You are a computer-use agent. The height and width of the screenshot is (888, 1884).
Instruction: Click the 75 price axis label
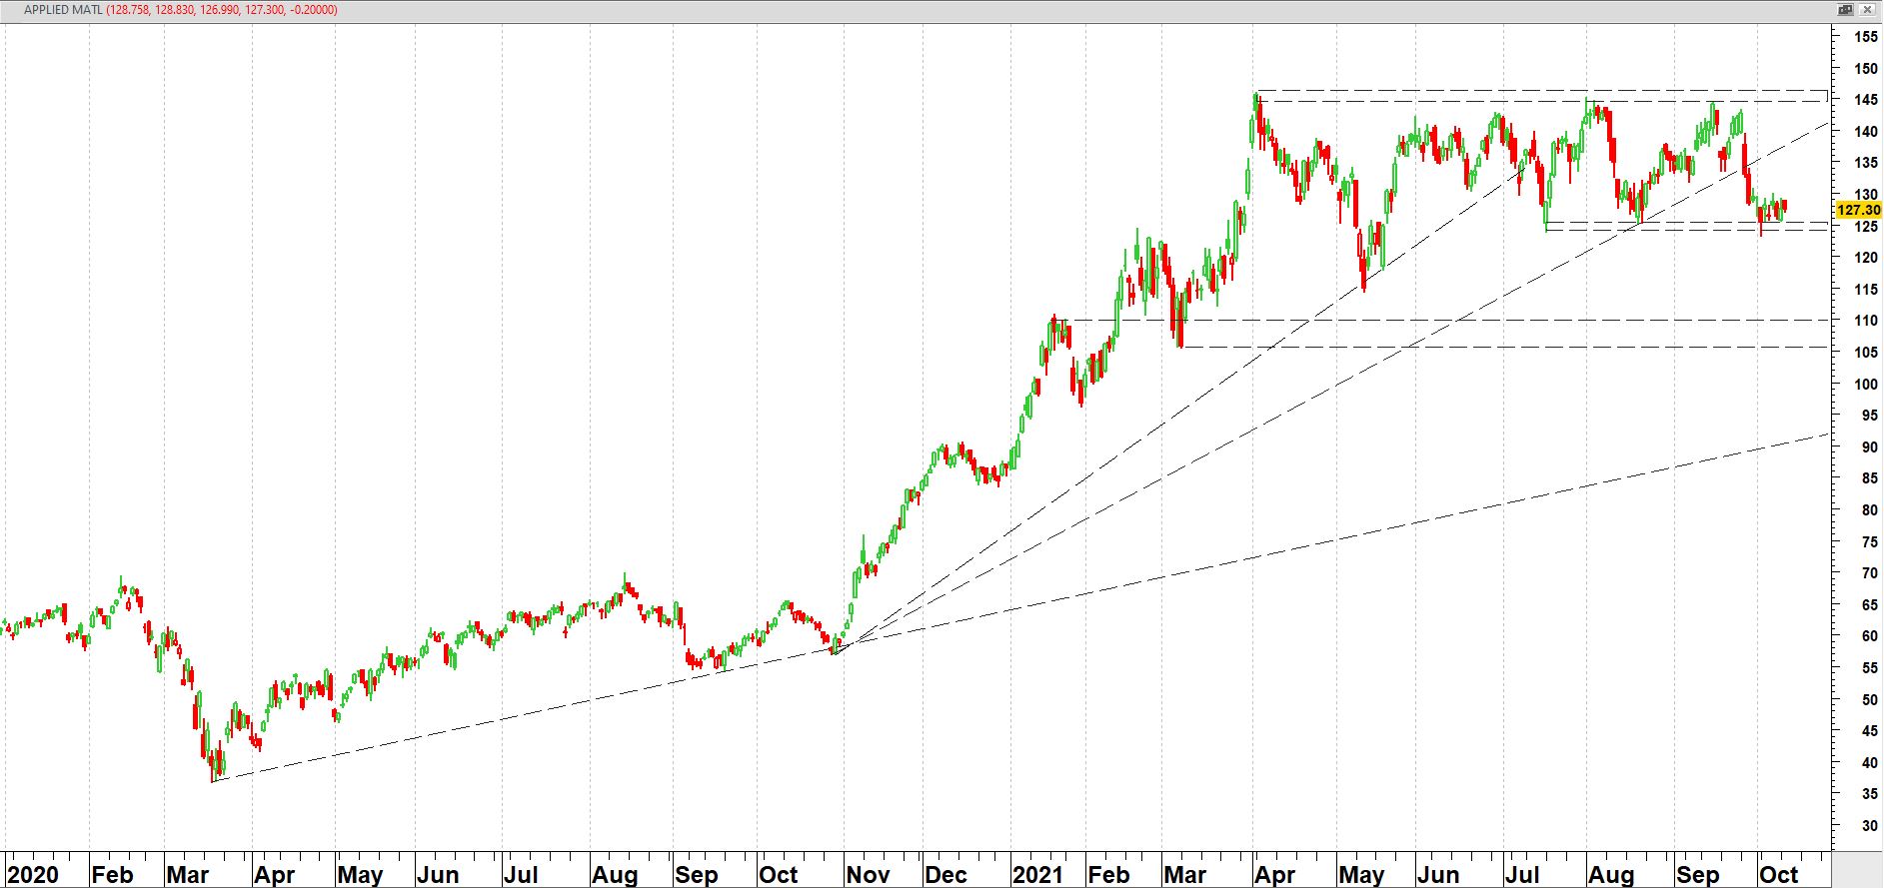point(1869,542)
